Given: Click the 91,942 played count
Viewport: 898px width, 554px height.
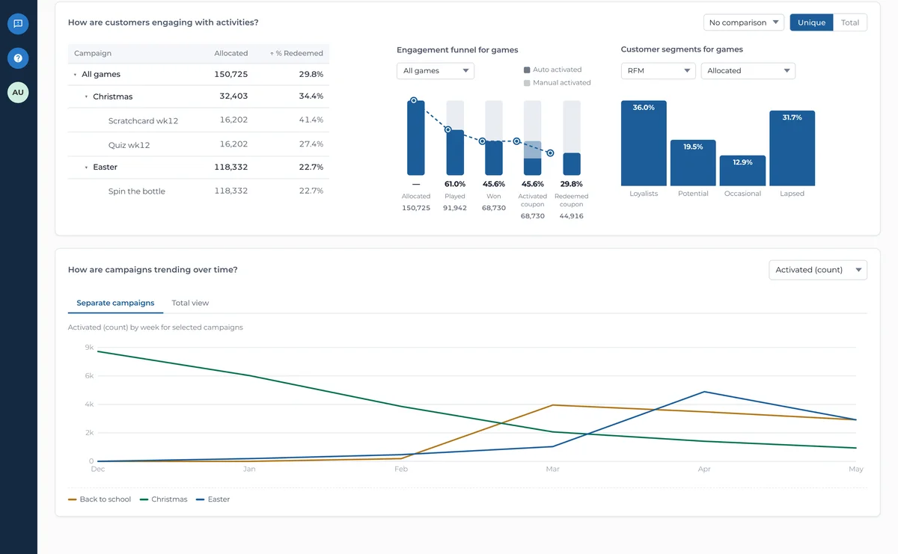Looking at the screenshot, I should click(x=455, y=208).
